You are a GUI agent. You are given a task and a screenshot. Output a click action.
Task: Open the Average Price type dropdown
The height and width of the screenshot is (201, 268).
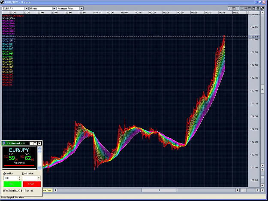[81, 9]
